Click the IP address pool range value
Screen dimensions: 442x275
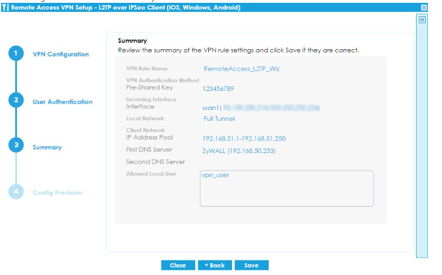click(244, 138)
